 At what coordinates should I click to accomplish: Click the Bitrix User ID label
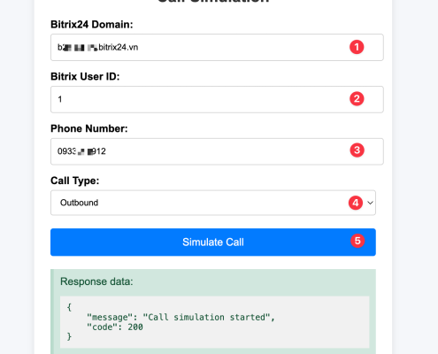pos(85,77)
